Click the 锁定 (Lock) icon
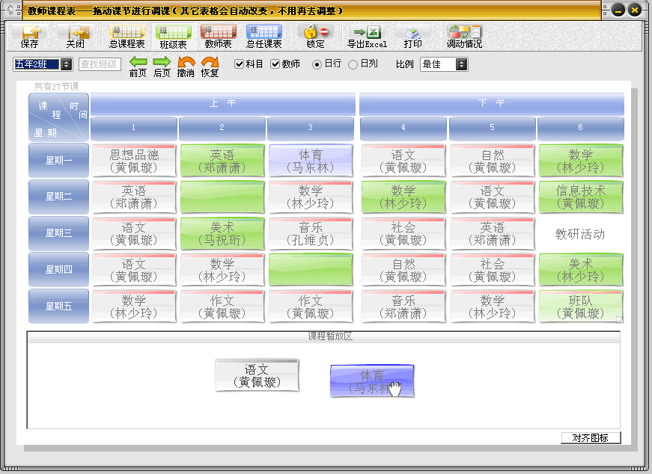Viewport: 652px width, 474px height. pos(316,36)
